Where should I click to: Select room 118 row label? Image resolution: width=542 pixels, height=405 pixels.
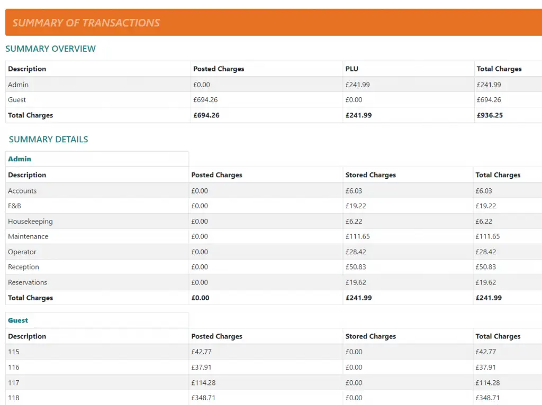click(14, 398)
